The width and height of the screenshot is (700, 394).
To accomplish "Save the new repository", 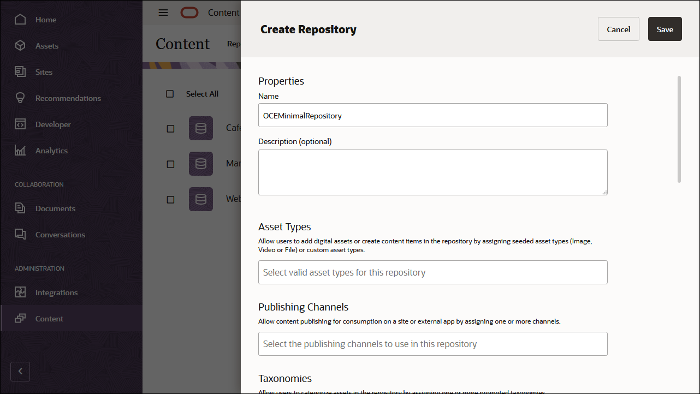I will (665, 28).
